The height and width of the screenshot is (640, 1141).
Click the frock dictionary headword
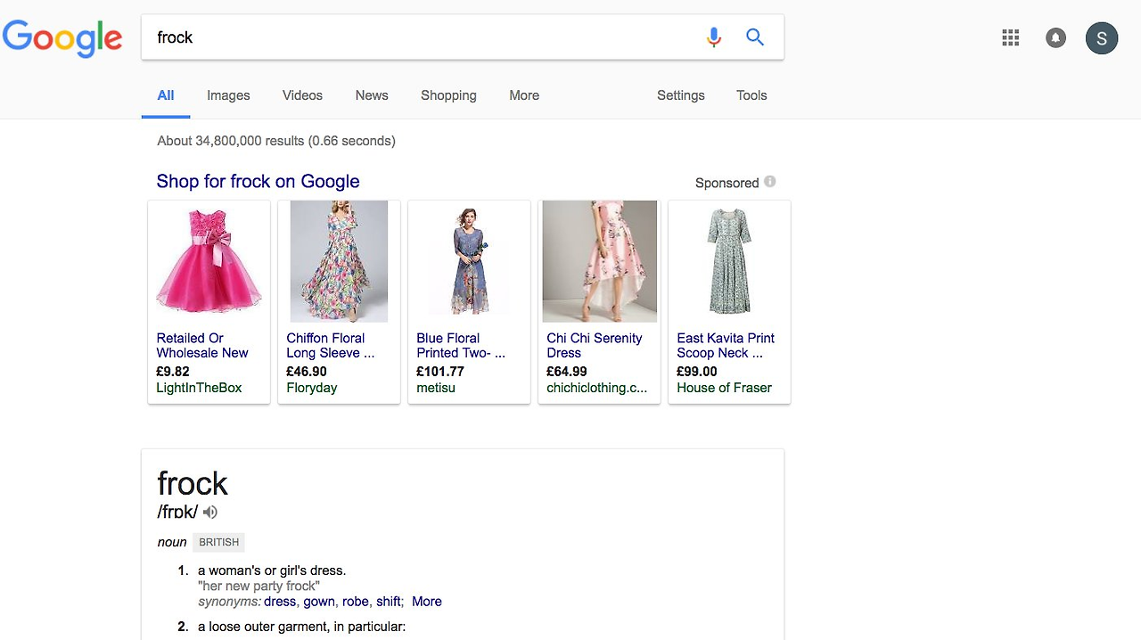click(x=193, y=483)
